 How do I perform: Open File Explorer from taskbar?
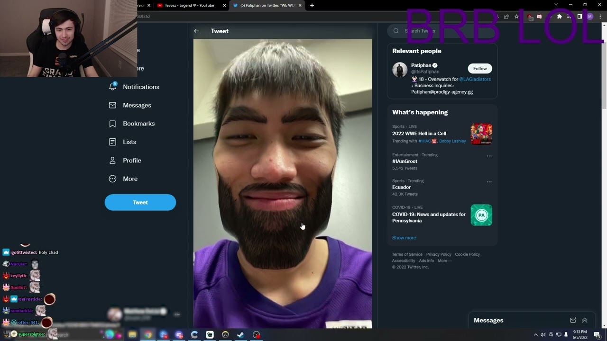132,335
